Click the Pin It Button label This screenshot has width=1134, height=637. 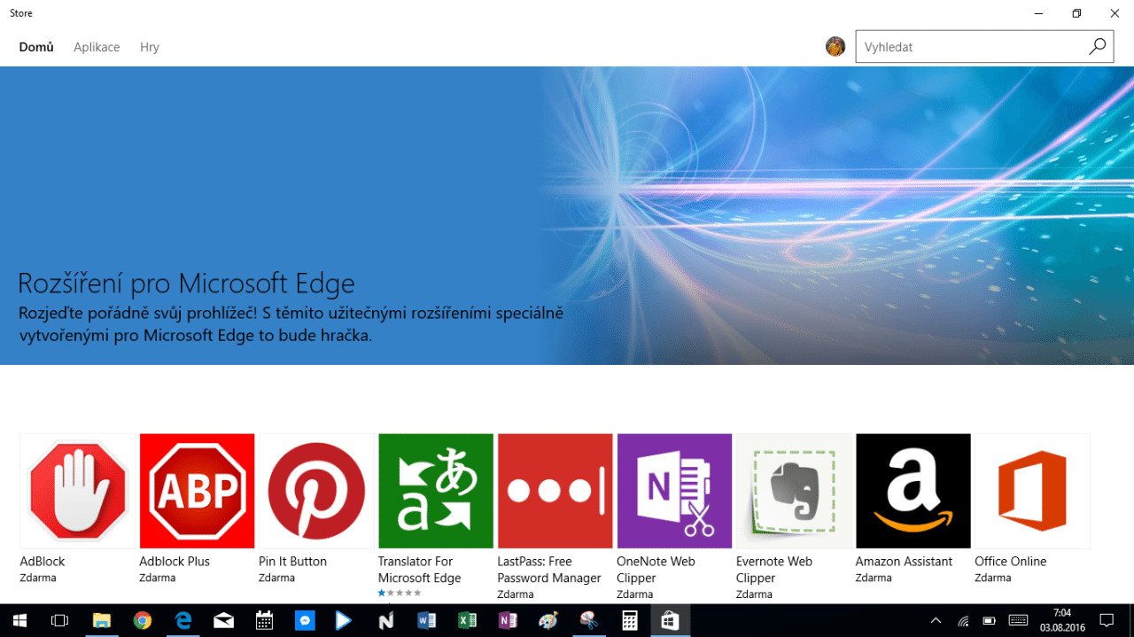point(292,561)
